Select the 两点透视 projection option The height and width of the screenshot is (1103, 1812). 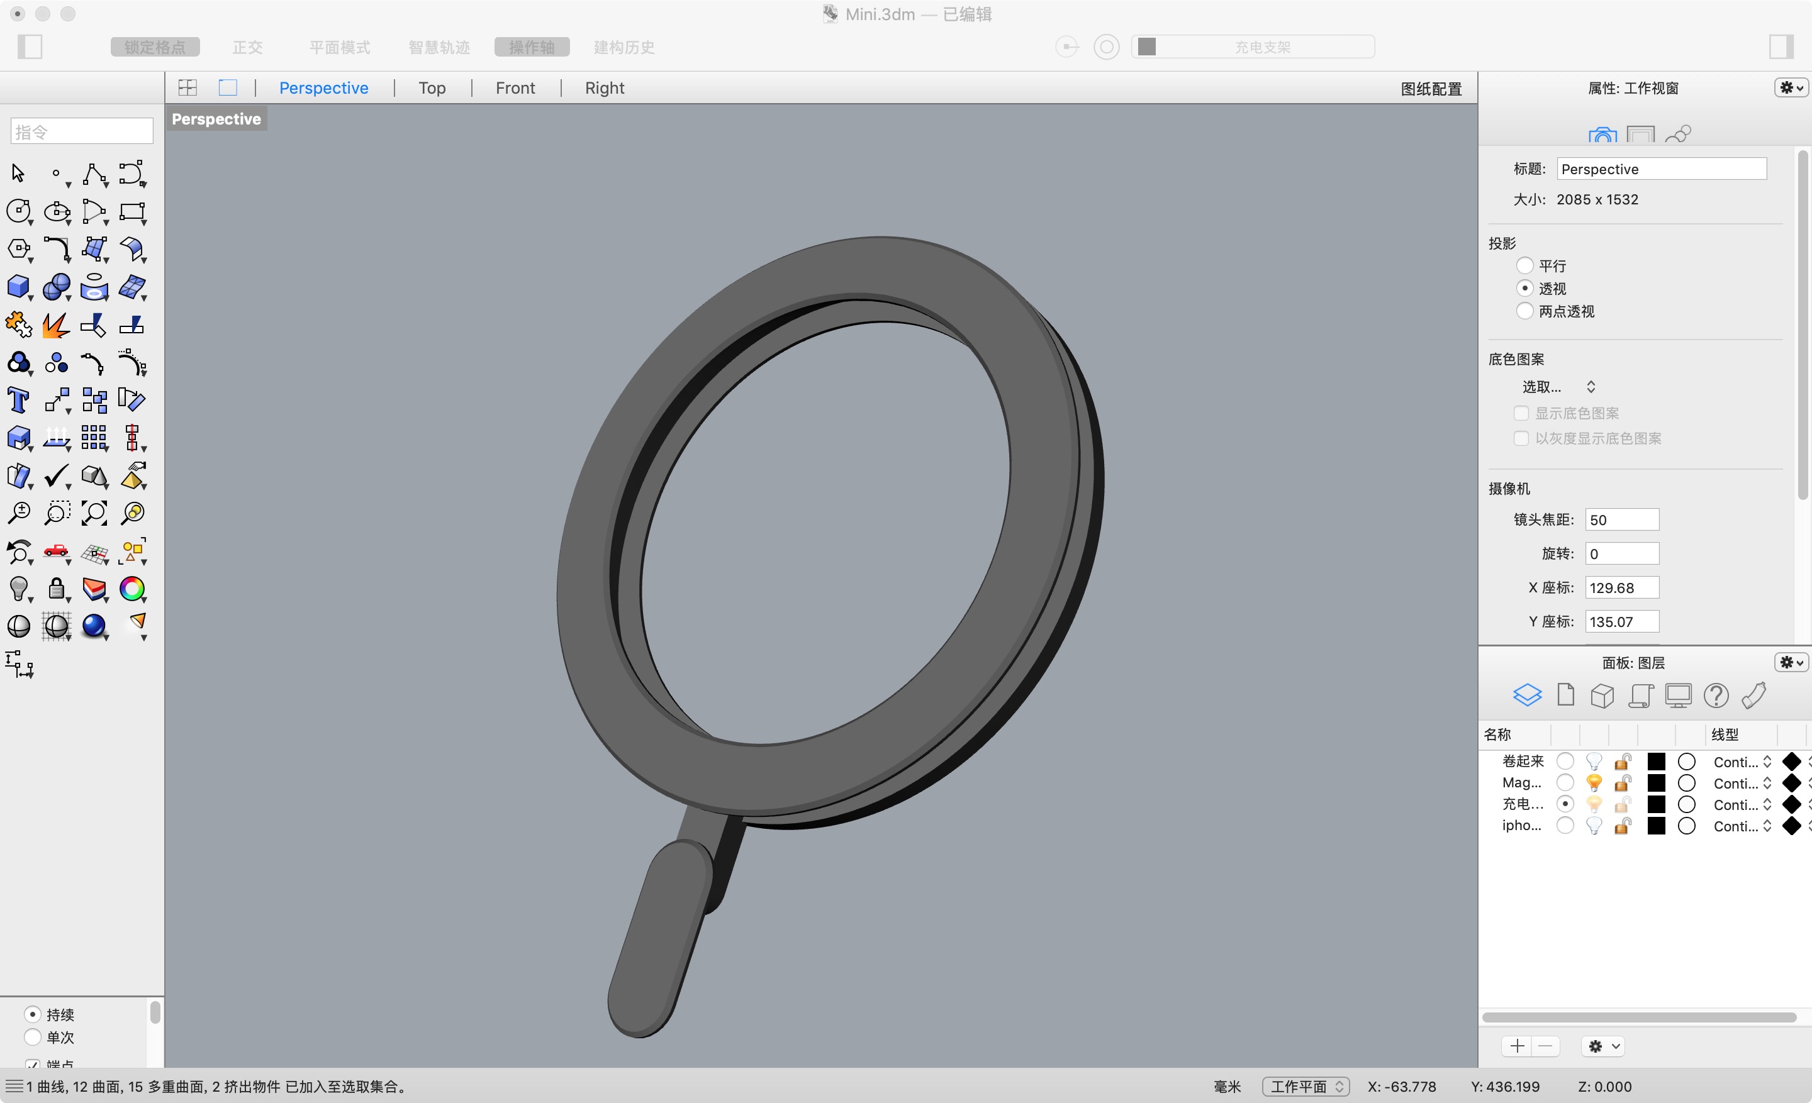point(1524,311)
